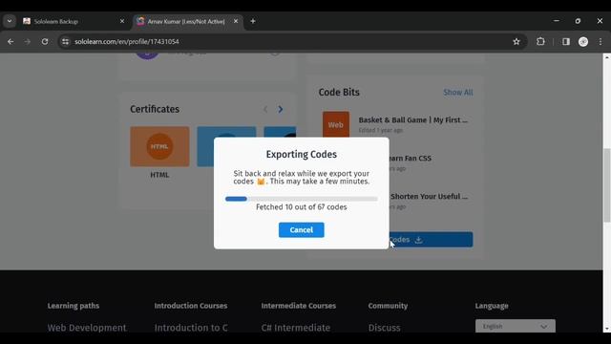The width and height of the screenshot is (611, 344).
Task: Show next certificates with right chevron
Action: pos(280,109)
